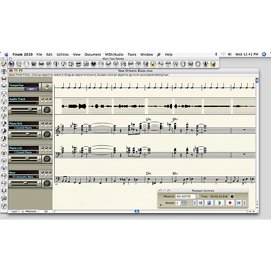Select the Selection tool arrow icon
Image resolution: width=271 pixels, height=271 pixels.
click(x=11, y=64)
